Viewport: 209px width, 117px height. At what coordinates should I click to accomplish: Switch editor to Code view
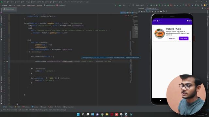pyautogui.click(x=123, y=13)
